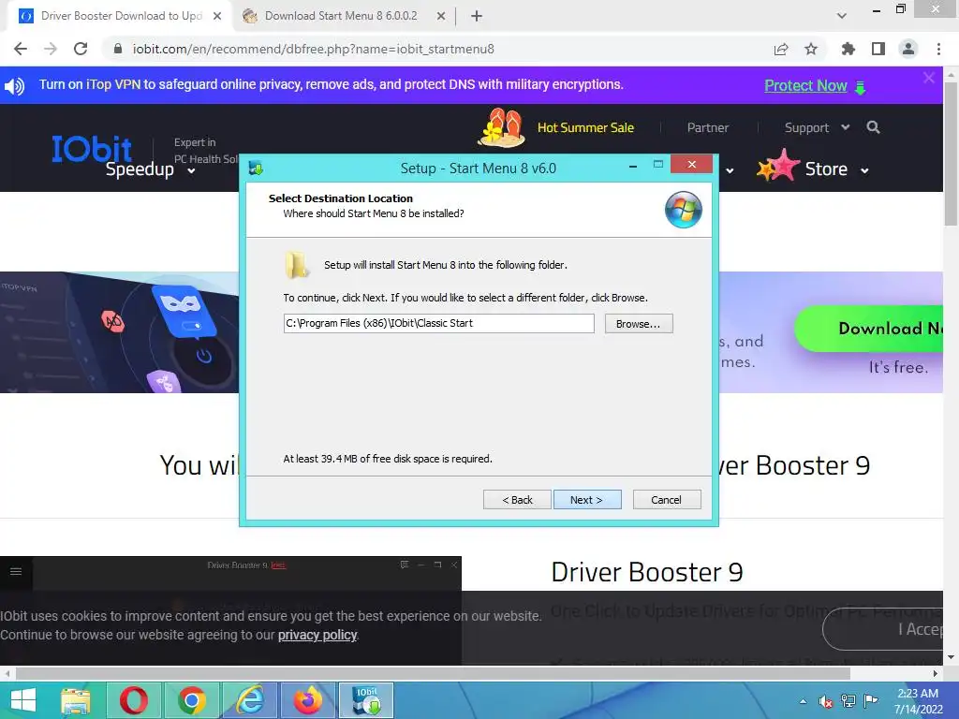Open a new browser tab
Image resolution: width=959 pixels, height=719 pixels.
[477, 16]
